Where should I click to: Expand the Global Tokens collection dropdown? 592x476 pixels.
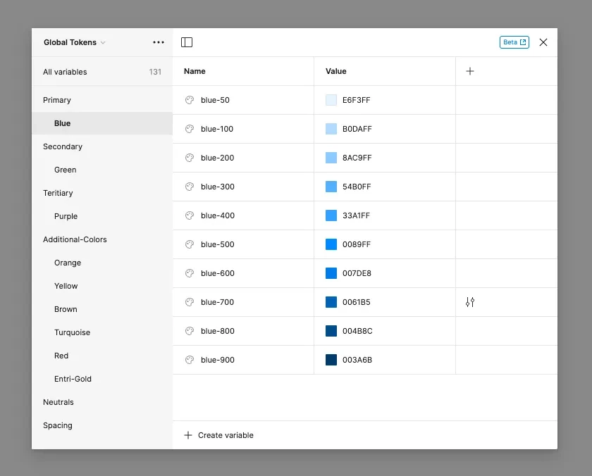(75, 42)
